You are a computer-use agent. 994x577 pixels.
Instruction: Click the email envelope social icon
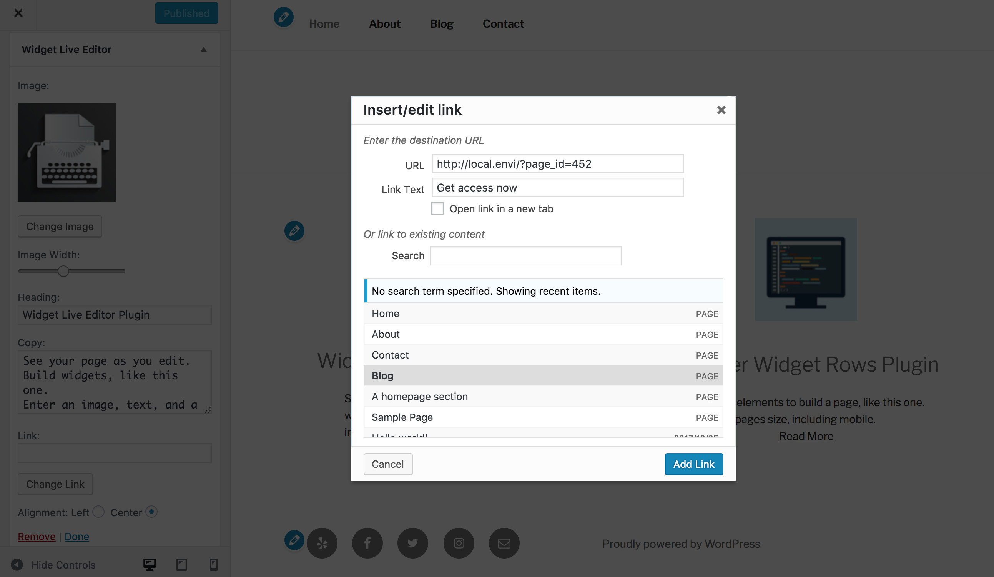[504, 543]
